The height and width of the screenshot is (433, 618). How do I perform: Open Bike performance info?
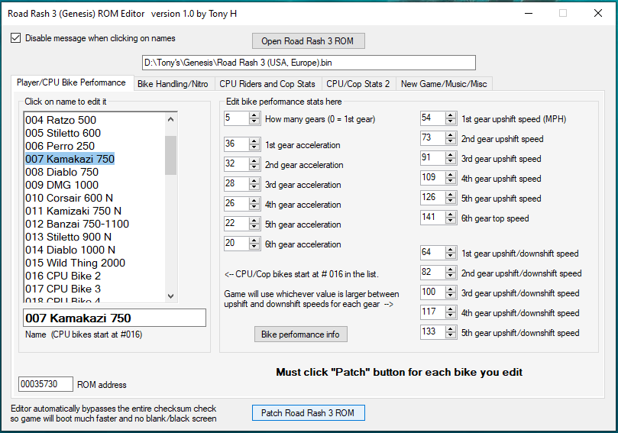click(301, 334)
